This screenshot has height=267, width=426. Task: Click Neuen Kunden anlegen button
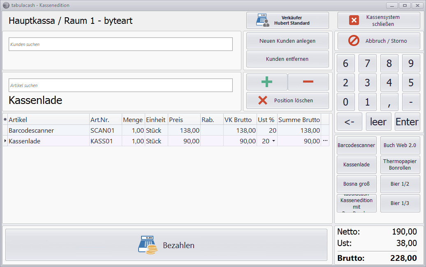pyautogui.click(x=287, y=41)
